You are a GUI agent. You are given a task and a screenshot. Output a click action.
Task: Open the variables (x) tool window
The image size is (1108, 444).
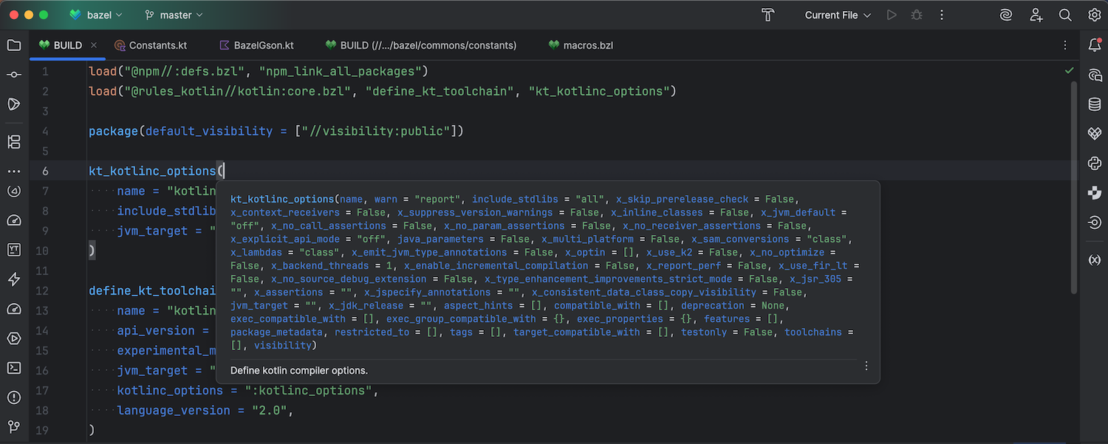tap(1095, 260)
